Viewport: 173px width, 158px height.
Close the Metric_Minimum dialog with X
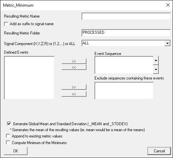(x=168, y=5)
